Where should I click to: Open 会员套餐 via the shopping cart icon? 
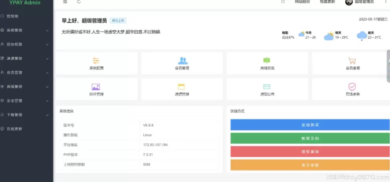pos(352,61)
